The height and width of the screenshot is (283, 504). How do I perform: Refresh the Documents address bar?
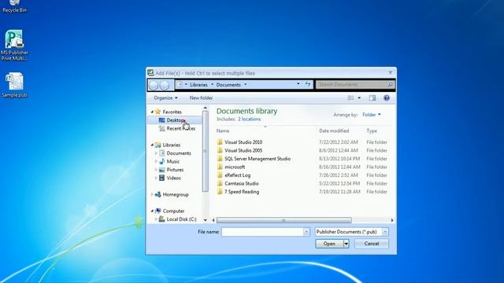tap(308, 84)
